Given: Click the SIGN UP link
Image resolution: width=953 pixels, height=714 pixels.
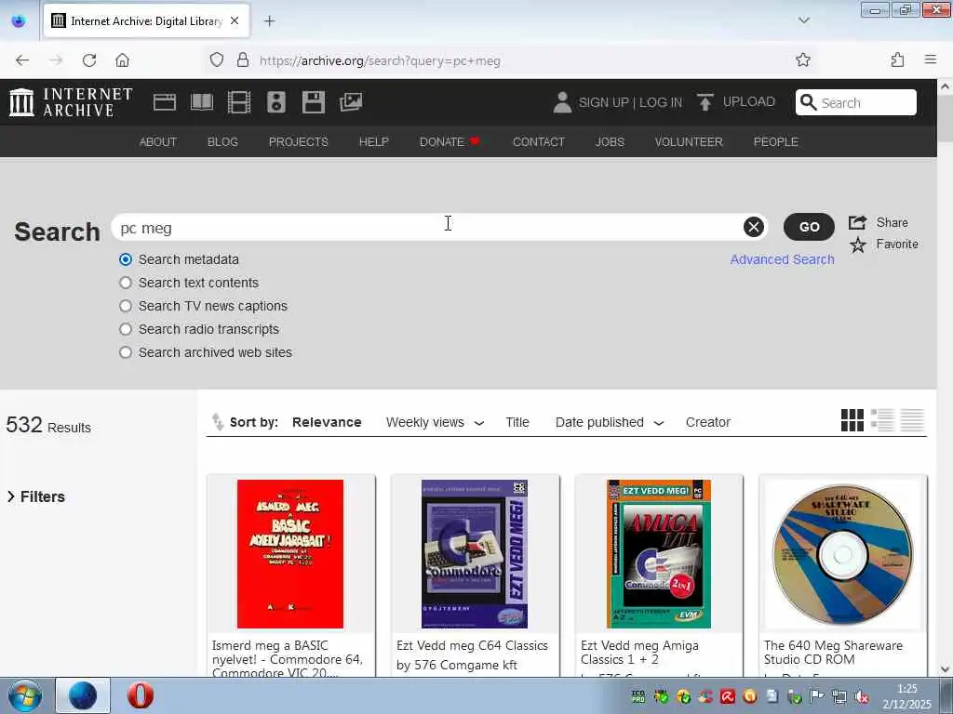Looking at the screenshot, I should (x=603, y=102).
